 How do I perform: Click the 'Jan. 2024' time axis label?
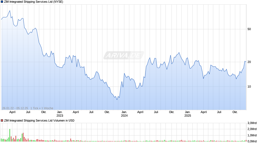(x=124, y=114)
